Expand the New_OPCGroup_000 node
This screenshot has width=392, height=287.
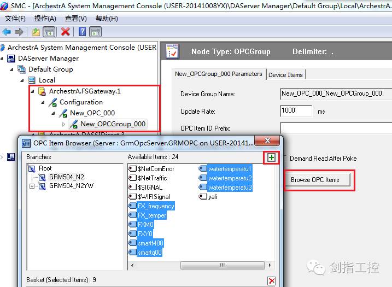point(63,124)
